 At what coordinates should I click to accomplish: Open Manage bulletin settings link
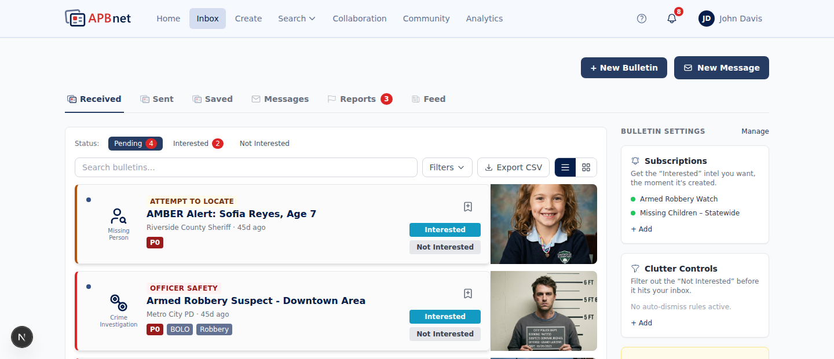pos(755,131)
